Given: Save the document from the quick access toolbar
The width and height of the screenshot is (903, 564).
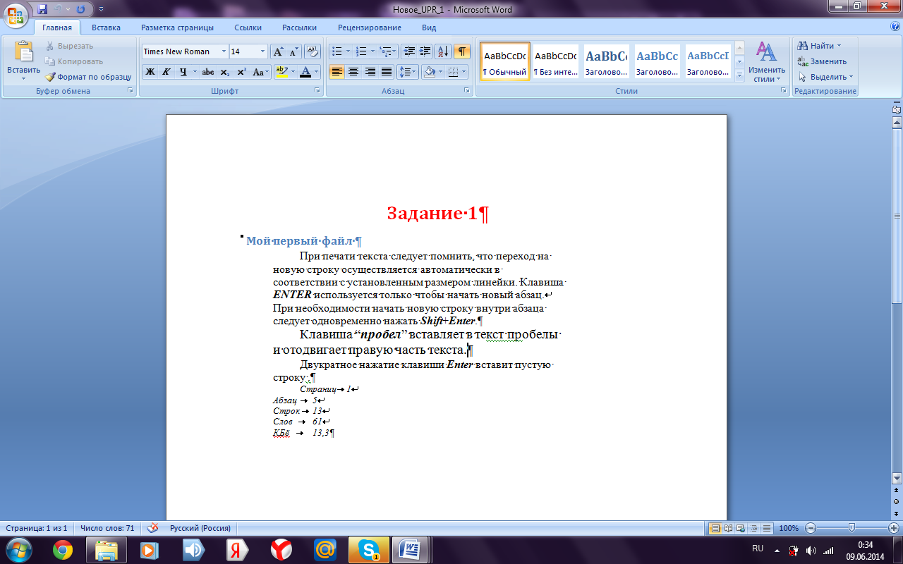Looking at the screenshot, I should pyautogui.click(x=42, y=10).
